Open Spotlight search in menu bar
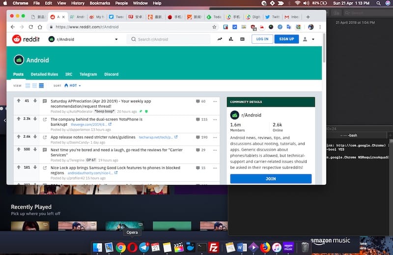 point(378,3)
